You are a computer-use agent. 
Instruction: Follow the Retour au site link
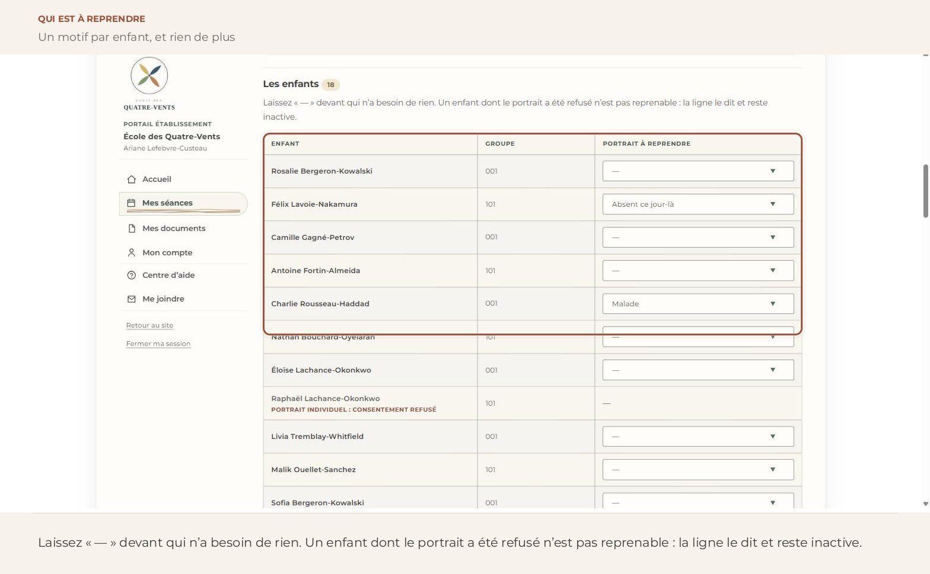coord(149,325)
